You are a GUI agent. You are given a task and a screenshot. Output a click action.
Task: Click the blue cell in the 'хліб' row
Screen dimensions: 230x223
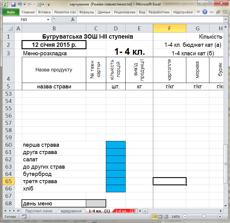[x=116, y=188]
